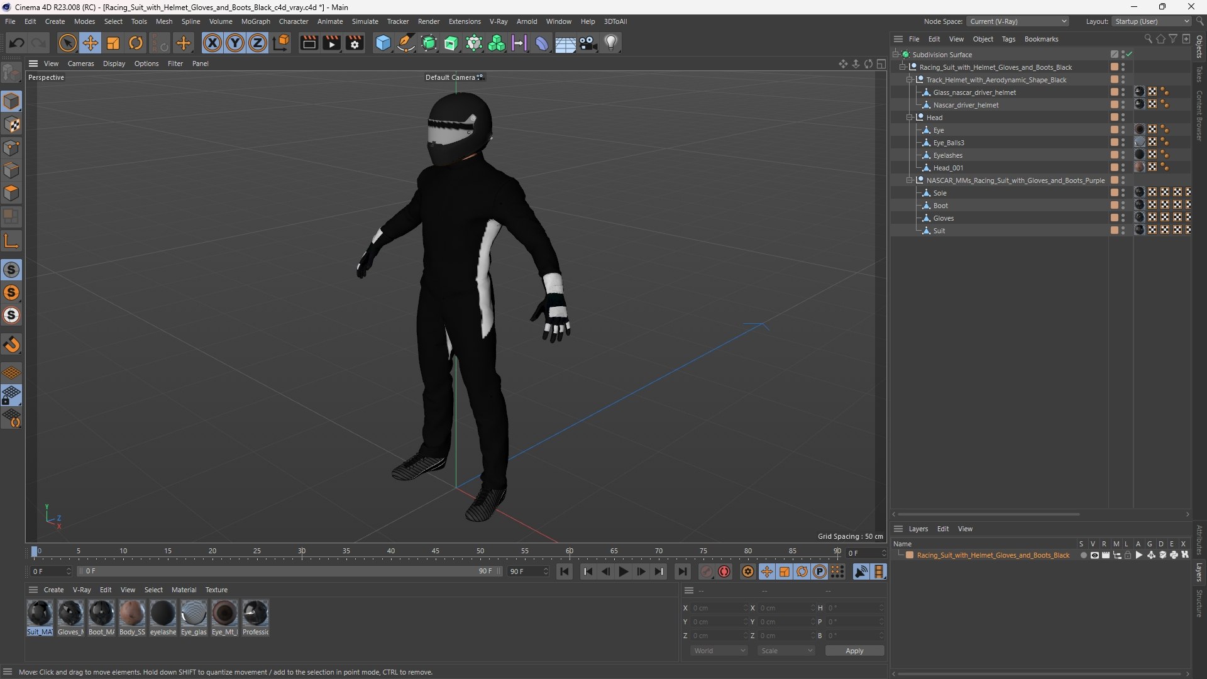Open viewport Cameras menu

[80, 63]
